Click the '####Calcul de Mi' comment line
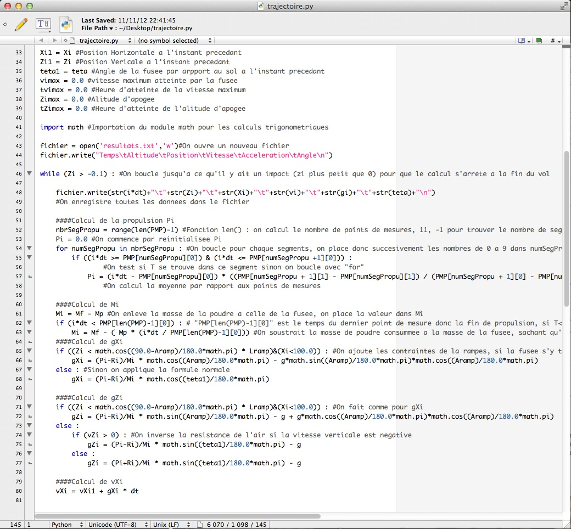Screen dimensions: 571x529 87,304
